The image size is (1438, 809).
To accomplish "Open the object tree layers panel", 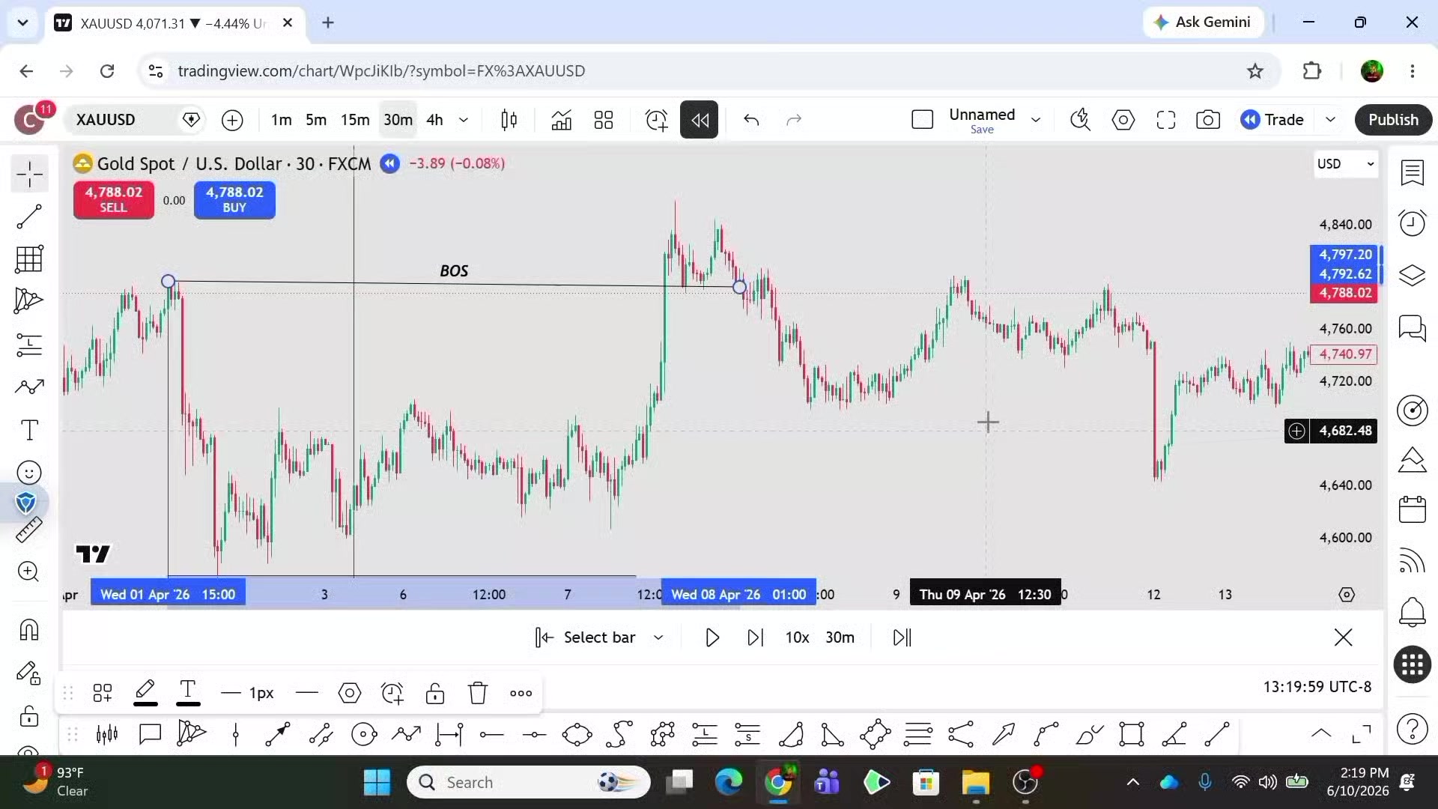I will [x=1412, y=276].
